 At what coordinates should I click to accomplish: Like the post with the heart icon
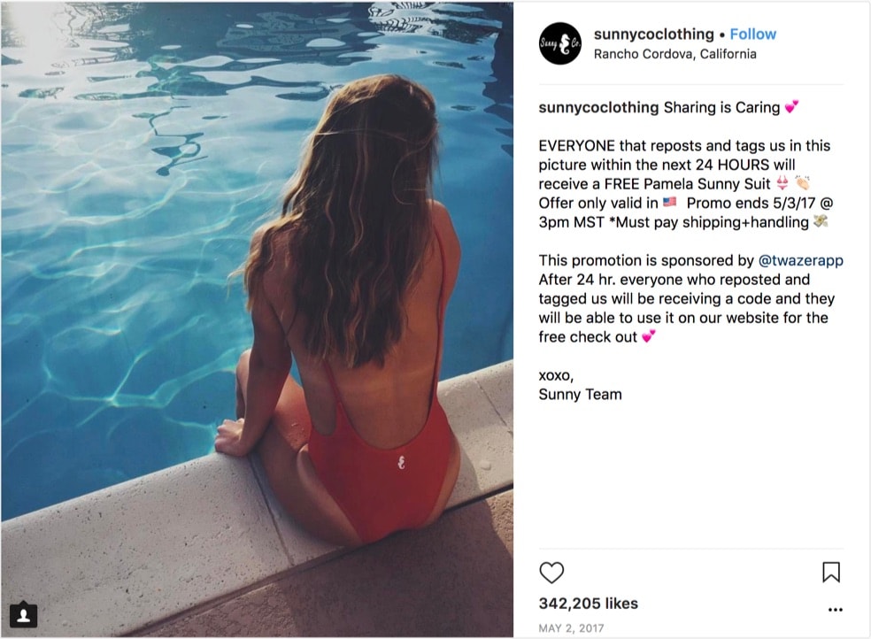click(551, 573)
